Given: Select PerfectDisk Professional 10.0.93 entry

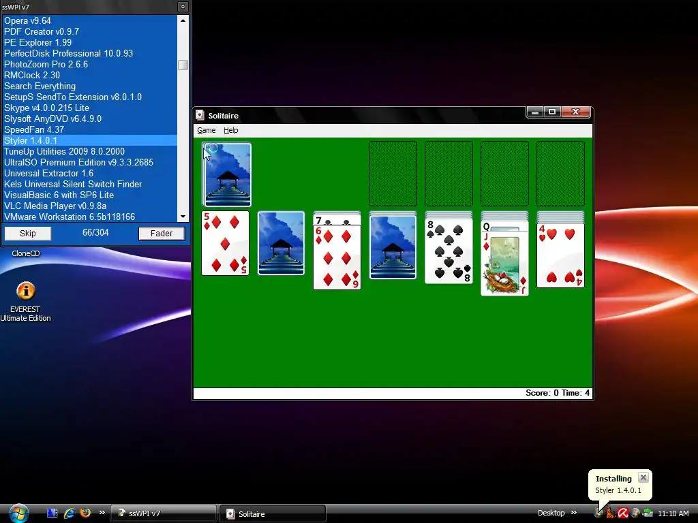Looking at the screenshot, I should 90,53.
